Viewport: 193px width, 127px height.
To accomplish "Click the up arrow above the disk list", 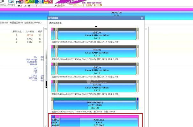I will tap(96, 26).
